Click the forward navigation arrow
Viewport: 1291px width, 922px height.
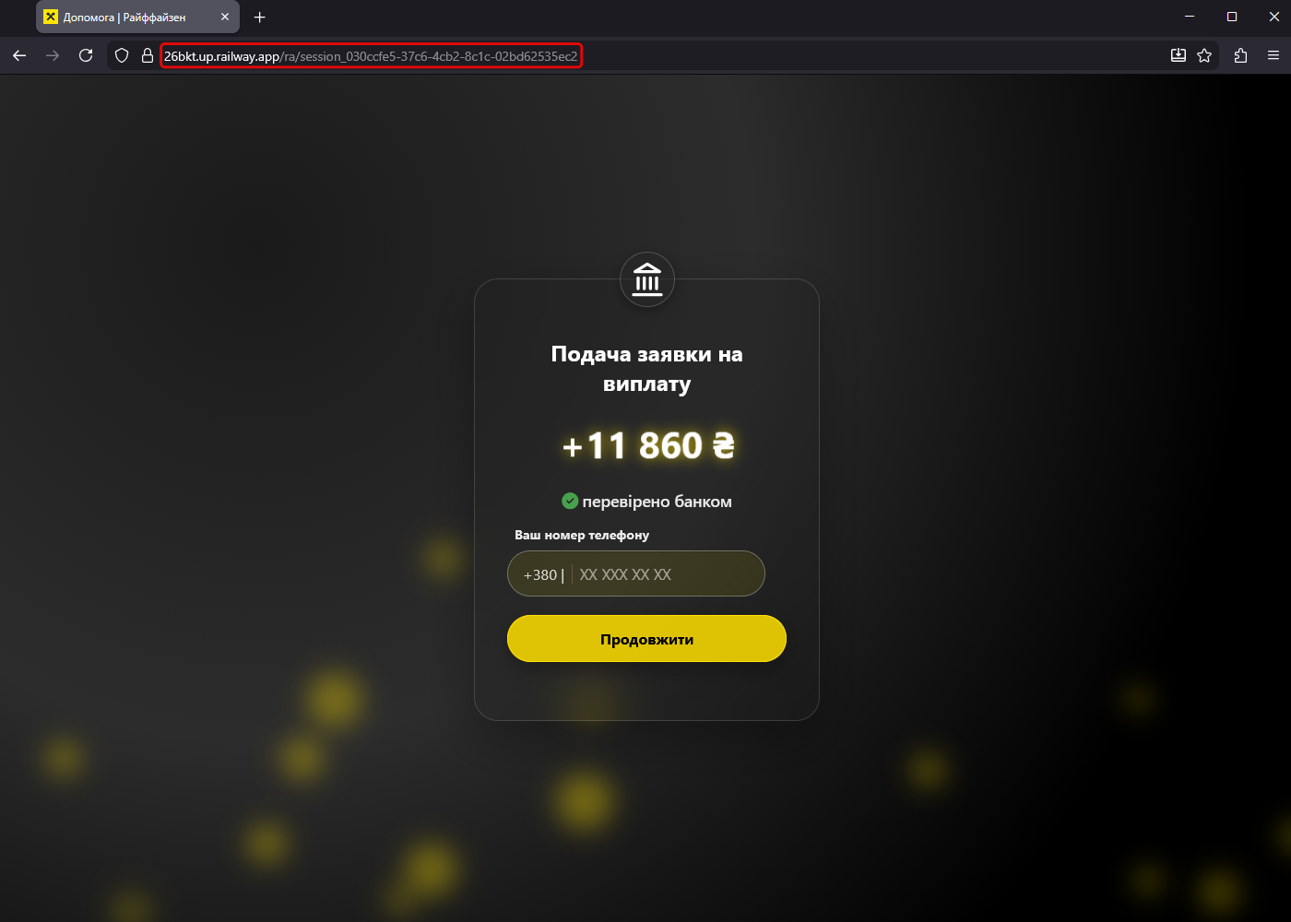pos(53,55)
